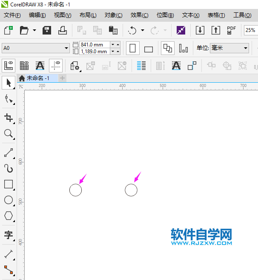This screenshot has width=258, height=280.
Task: Select the Ellipse tool
Action: point(8,200)
